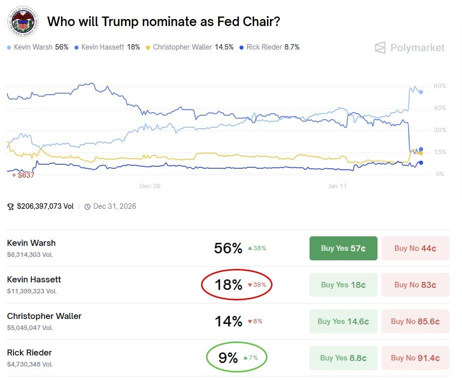Click the trophy volume icon
This screenshot has width=462, height=380.
[11, 206]
